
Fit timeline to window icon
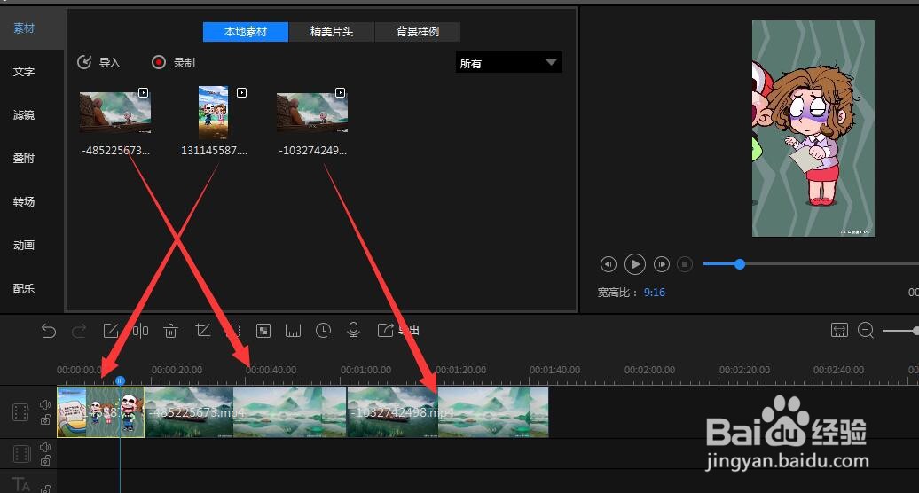point(839,330)
